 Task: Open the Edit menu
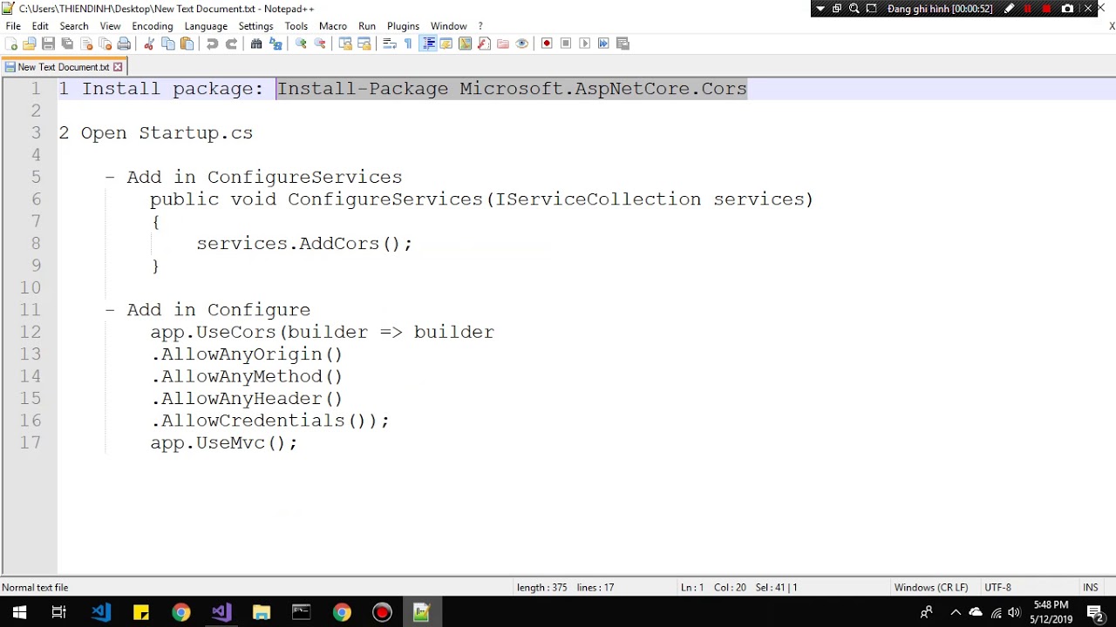[x=40, y=26]
